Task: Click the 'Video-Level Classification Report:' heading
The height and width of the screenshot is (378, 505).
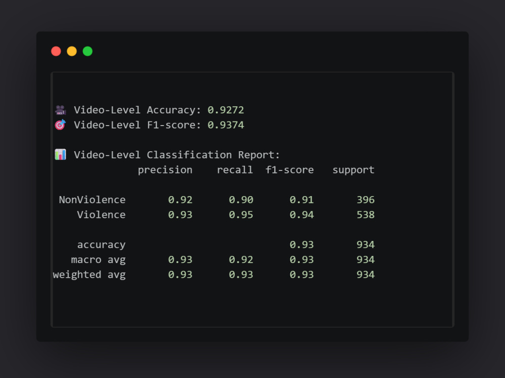Action: coord(177,155)
